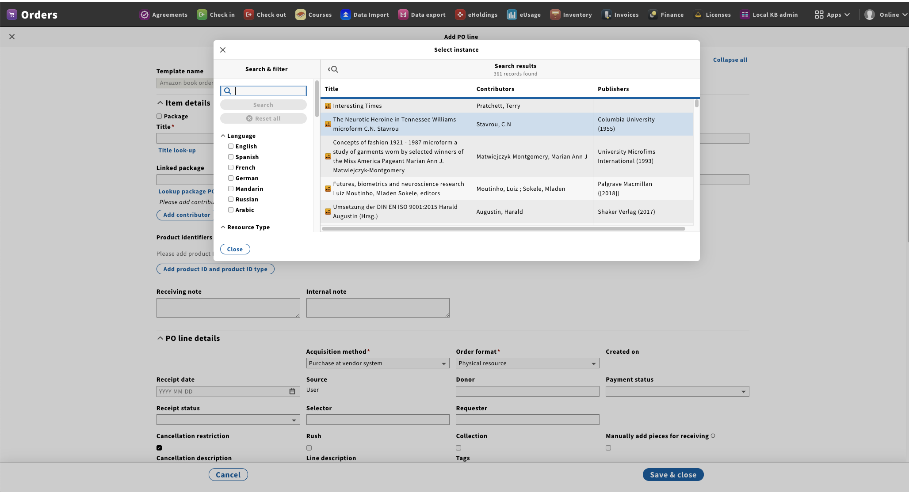The height and width of the screenshot is (492, 909).
Task: Click the Close button in modal
Action: (235, 249)
